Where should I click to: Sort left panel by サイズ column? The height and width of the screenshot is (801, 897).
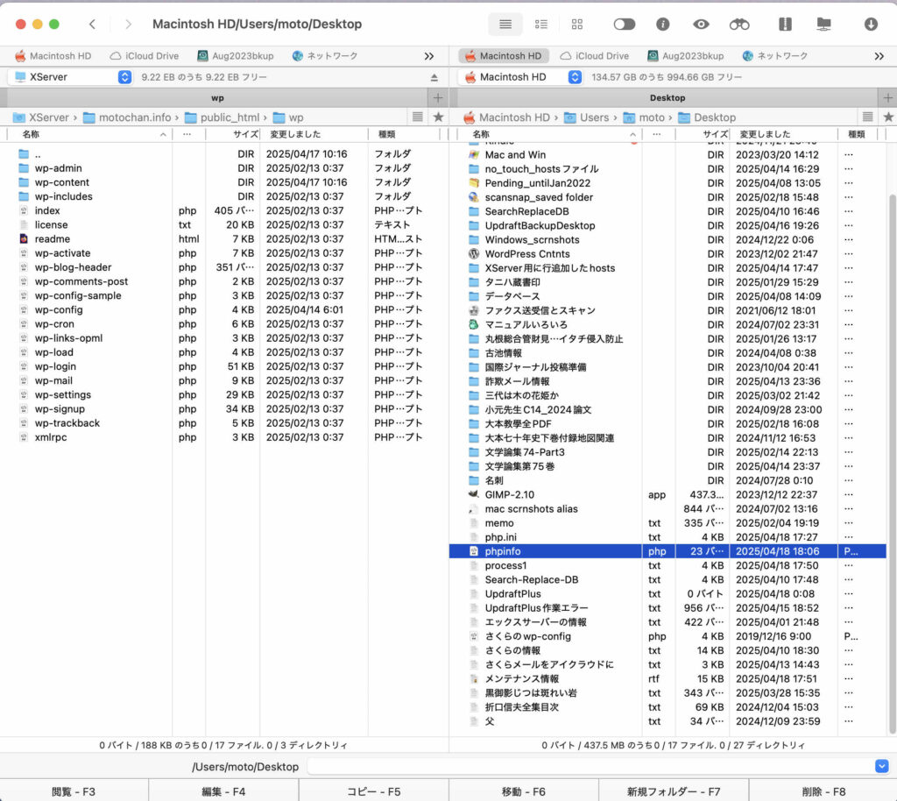click(x=232, y=134)
